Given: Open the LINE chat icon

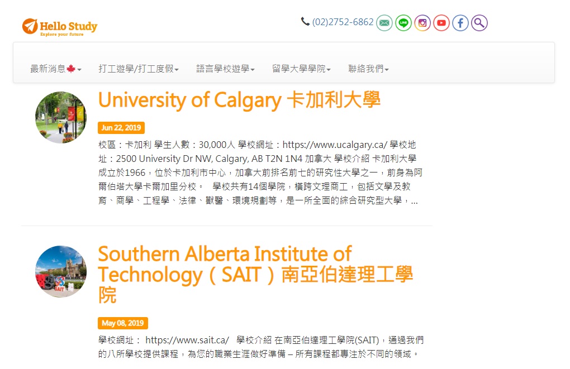Looking at the screenshot, I should pyautogui.click(x=403, y=23).
